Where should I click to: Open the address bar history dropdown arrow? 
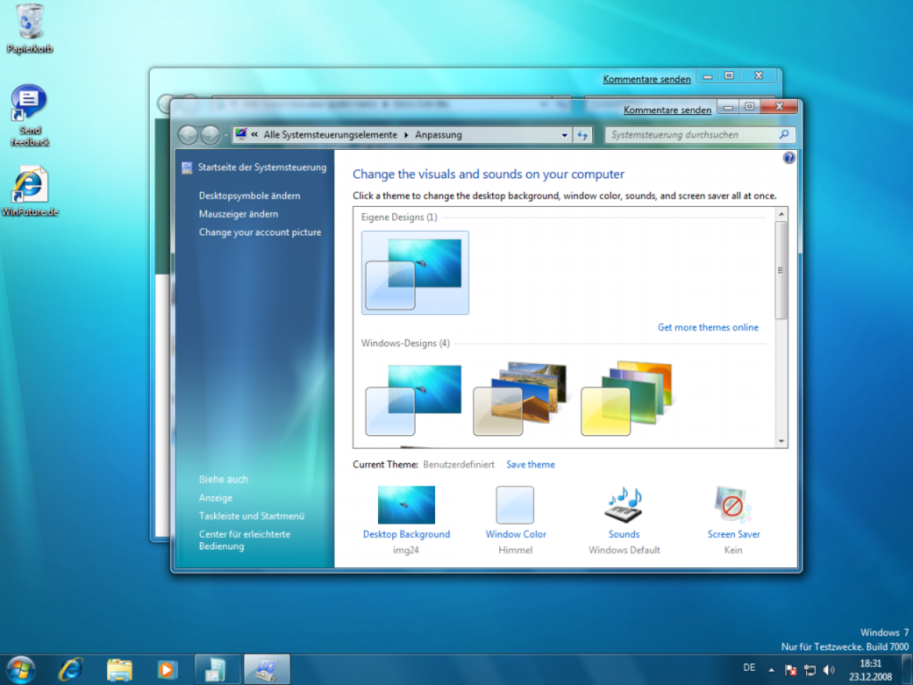point(564,135)
